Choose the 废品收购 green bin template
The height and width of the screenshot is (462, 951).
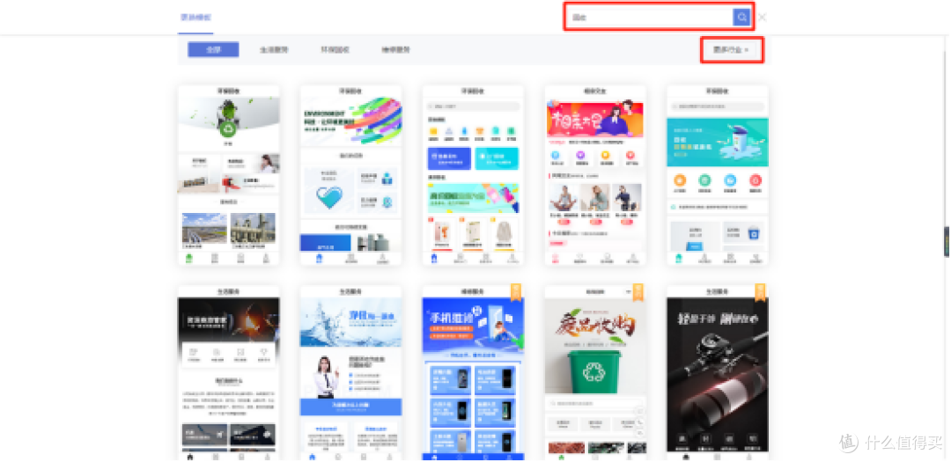(595, 373)
